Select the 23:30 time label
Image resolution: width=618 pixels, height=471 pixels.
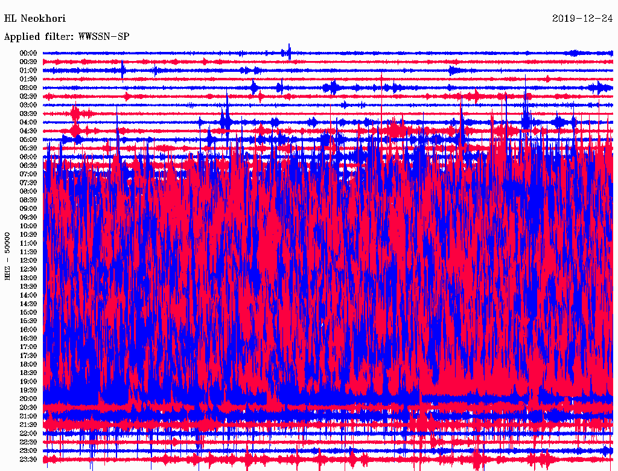pyautogui.click(x=28, y=459)
